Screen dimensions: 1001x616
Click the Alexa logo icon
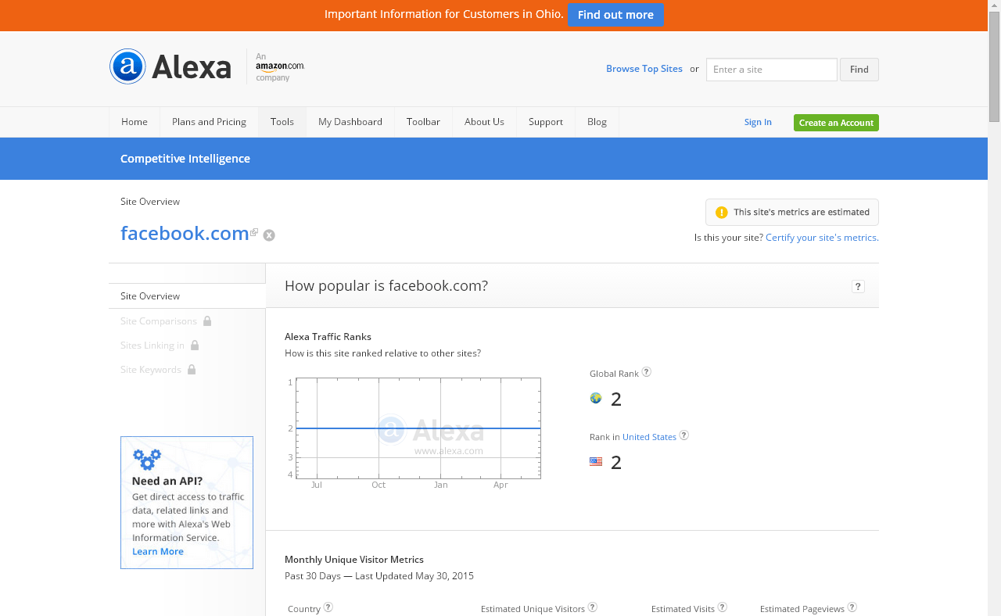[127, 66]
